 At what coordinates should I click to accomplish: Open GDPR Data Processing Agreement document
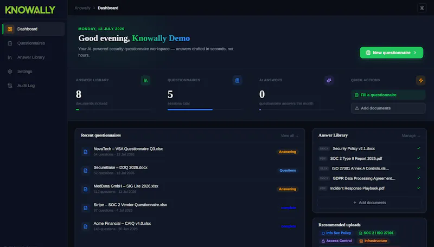point(369,178)
